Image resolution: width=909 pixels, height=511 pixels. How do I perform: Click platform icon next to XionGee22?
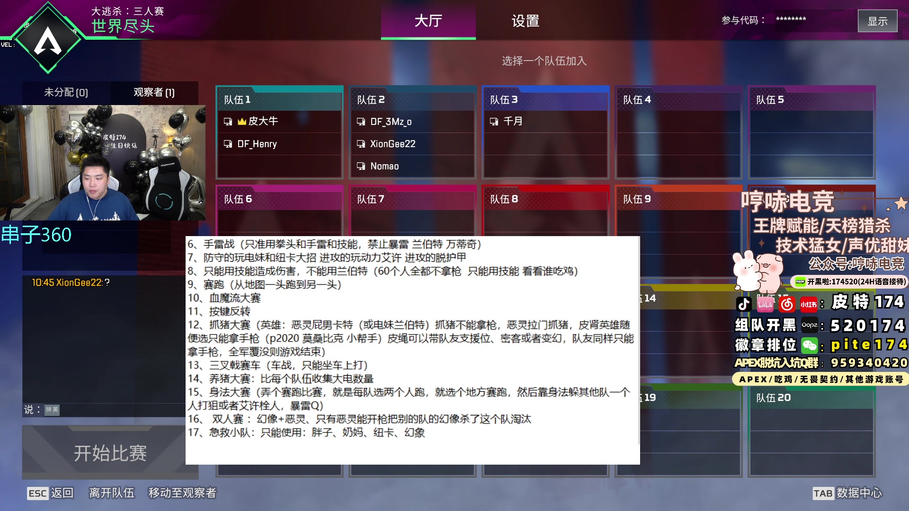point(361,144)
